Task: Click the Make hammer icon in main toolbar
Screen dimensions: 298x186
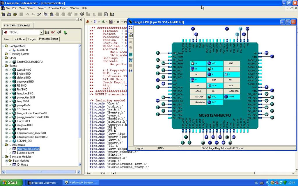Action: pyautogui.click(x=82, y=14)
